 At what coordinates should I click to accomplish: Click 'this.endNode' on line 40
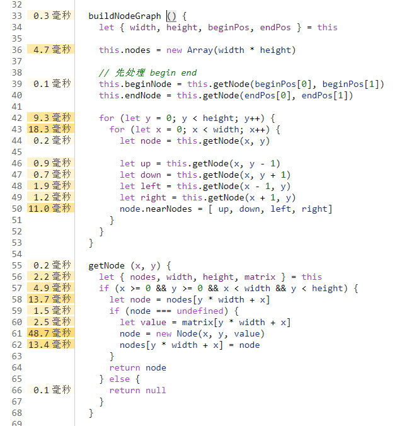pyautogui.click(x=130, y=95)
